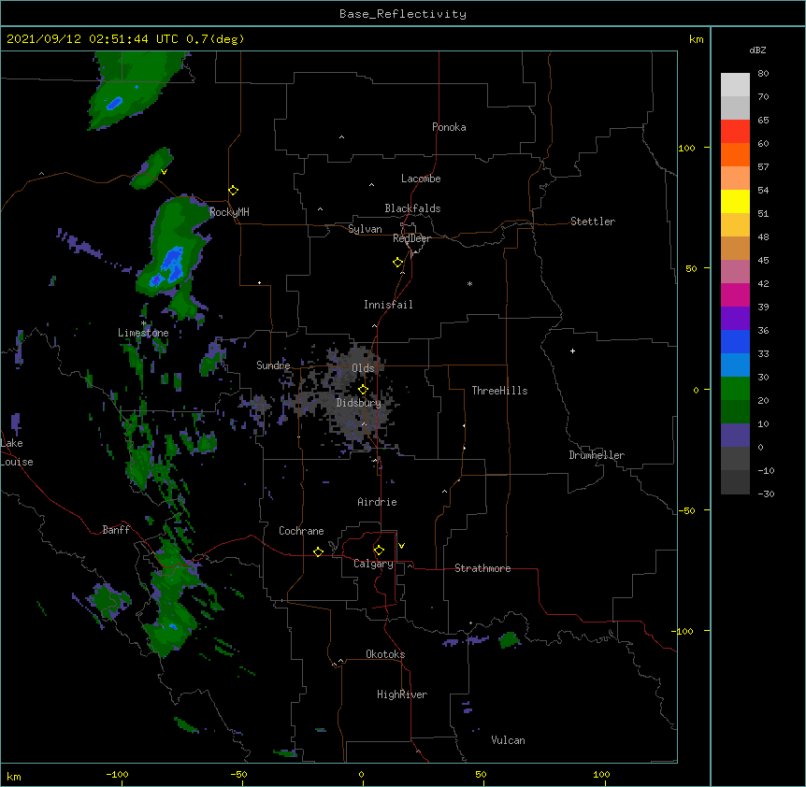Click the -30 value on dBZ legend
Image resolution: width=806 pixels, height=787 pixels.
tap(766, 494)
